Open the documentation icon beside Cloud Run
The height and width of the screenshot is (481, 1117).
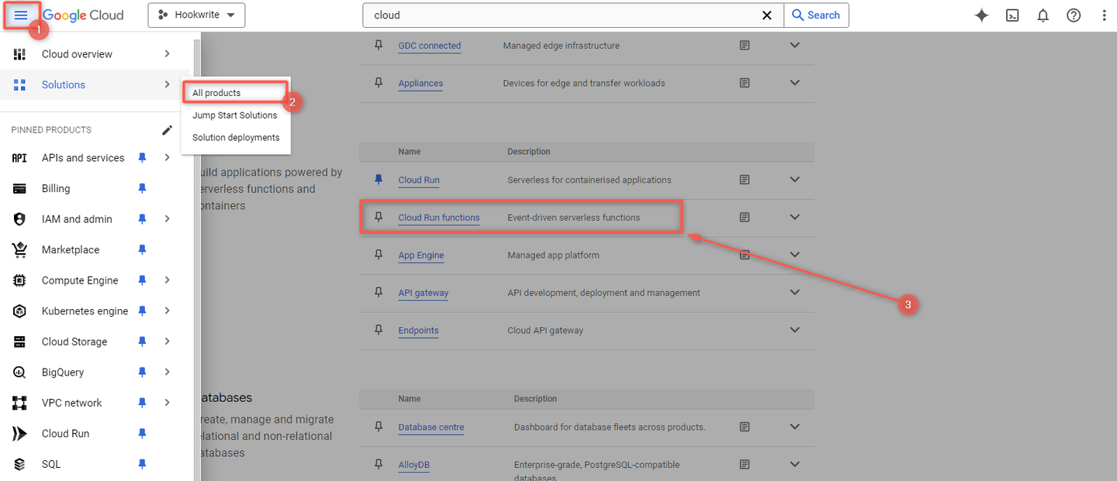(745, 179)
